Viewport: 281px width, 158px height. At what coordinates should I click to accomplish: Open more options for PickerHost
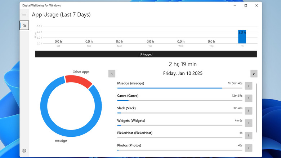248,135
